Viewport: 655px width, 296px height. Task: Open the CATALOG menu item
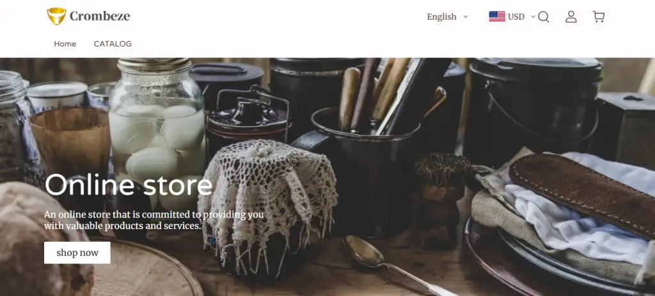coord(113,44)
